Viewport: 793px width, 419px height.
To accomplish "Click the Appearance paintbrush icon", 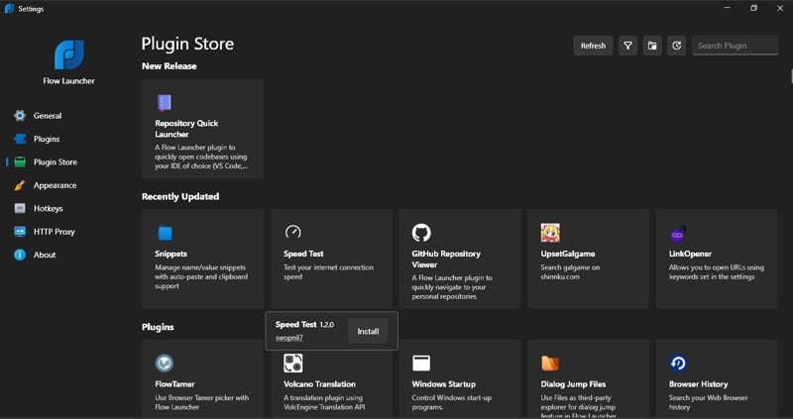I will point(20,185).
